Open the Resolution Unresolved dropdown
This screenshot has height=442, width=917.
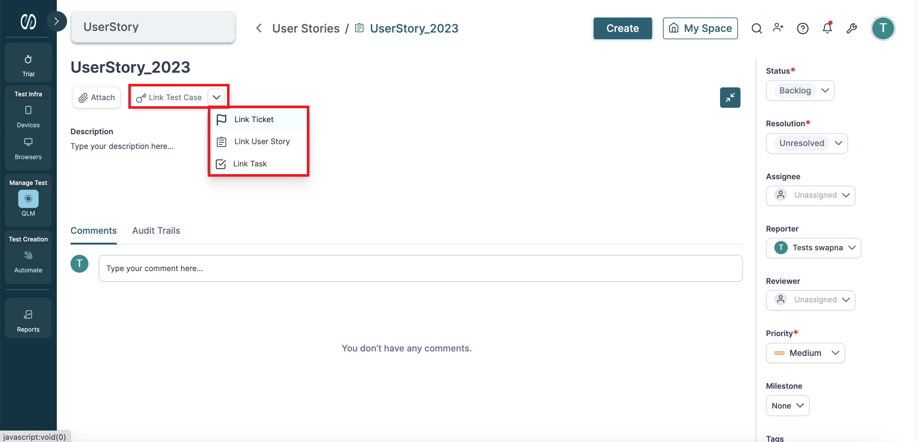[807, 143]
